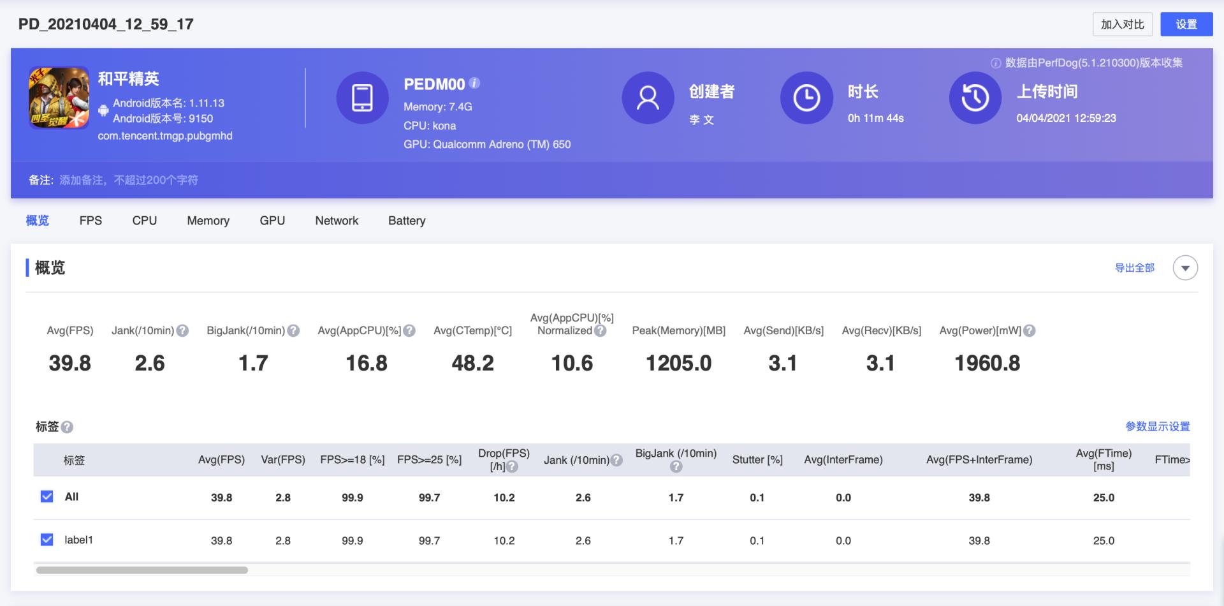Click the duration value 0h 11m 44s
Image resolution: width=1224 pixels, height=606 pixels.
(876, 118)
